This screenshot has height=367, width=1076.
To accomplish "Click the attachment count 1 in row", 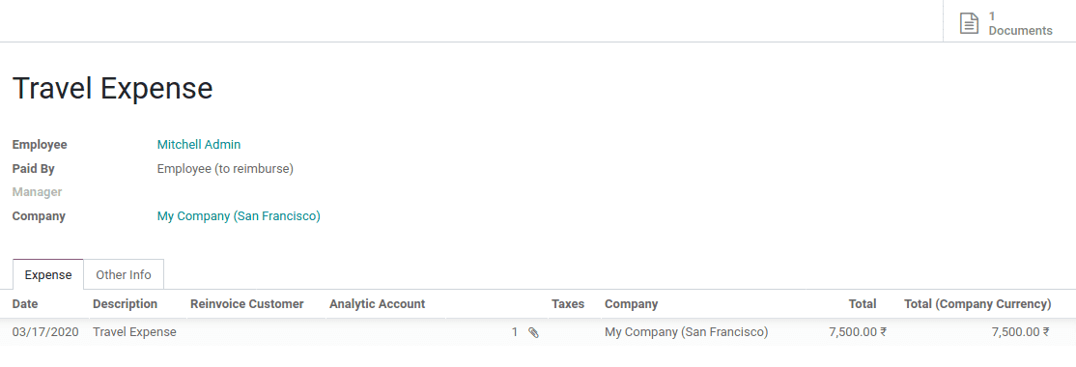I will (515, 332).
